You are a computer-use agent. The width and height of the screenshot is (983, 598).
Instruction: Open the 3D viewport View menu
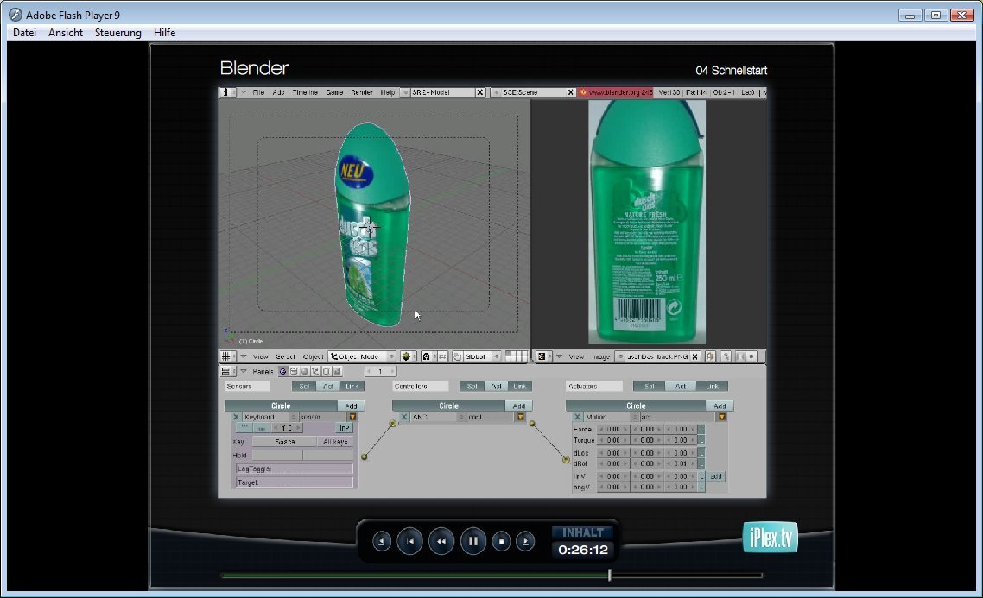pyautogui.click(x=260, y=356)
